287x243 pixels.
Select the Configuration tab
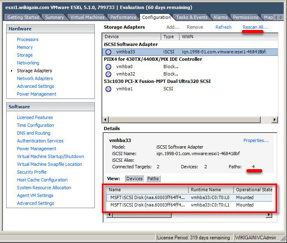coord(156,17)
